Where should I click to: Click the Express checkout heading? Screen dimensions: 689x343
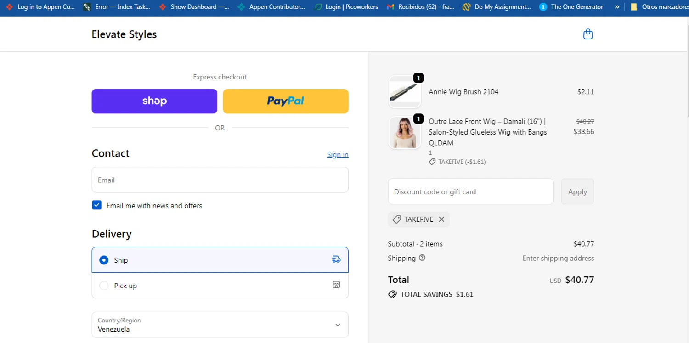pyautogui.click(x=220, y=77)
